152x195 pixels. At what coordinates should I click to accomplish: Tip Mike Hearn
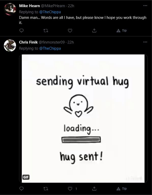pos(121,31)
